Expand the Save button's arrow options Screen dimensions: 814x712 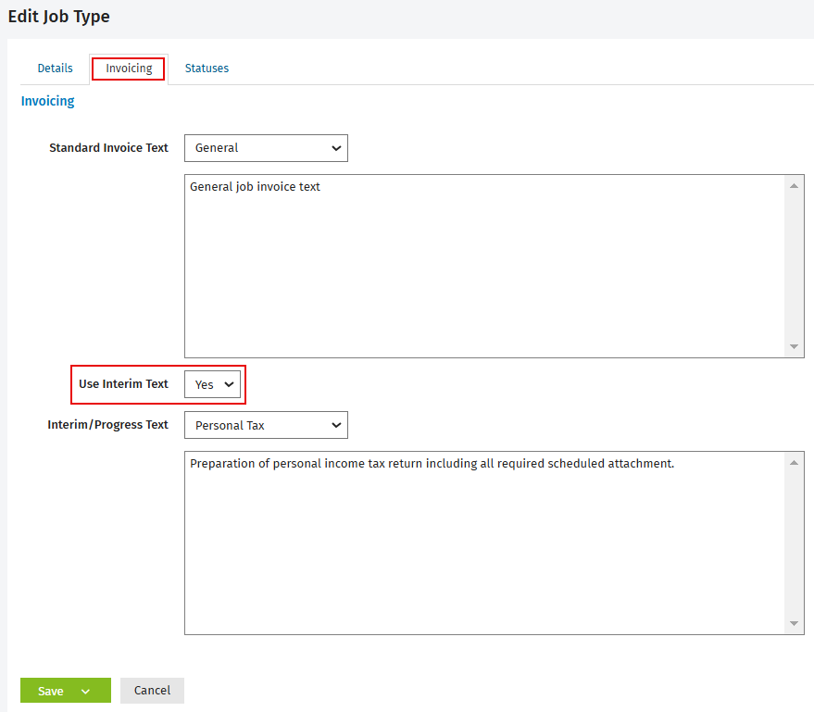pos(86,691)
